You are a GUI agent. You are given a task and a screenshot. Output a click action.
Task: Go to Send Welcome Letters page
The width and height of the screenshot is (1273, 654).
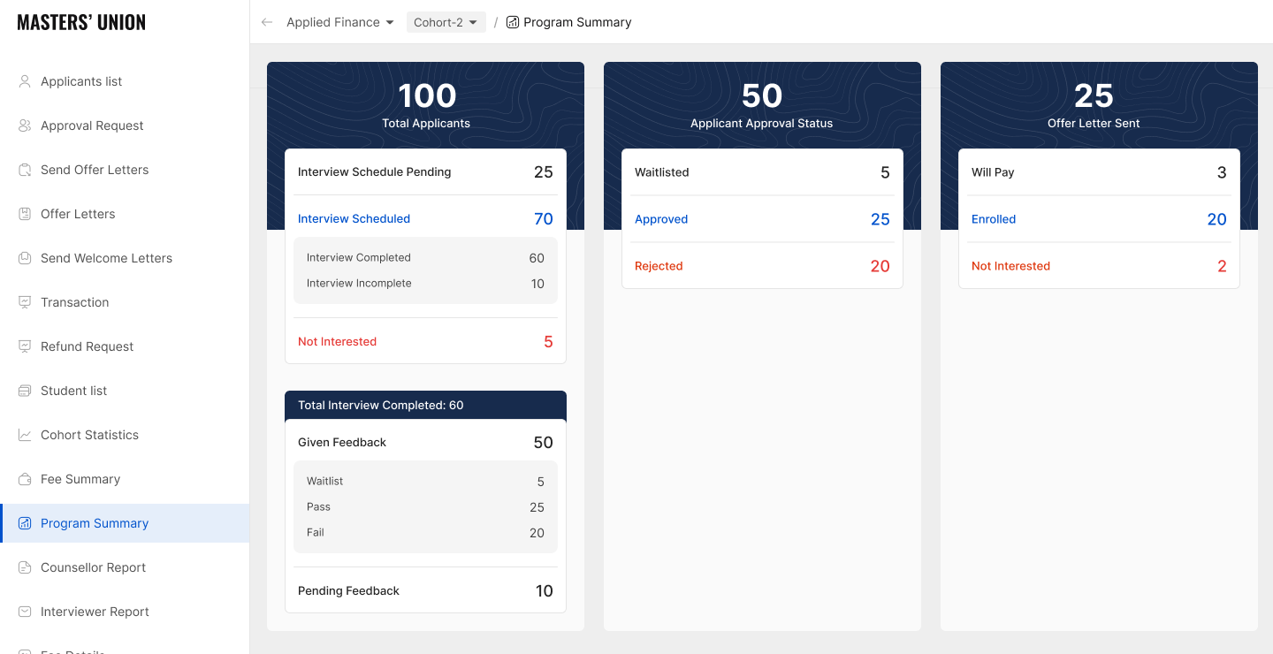tap(106, 258)
